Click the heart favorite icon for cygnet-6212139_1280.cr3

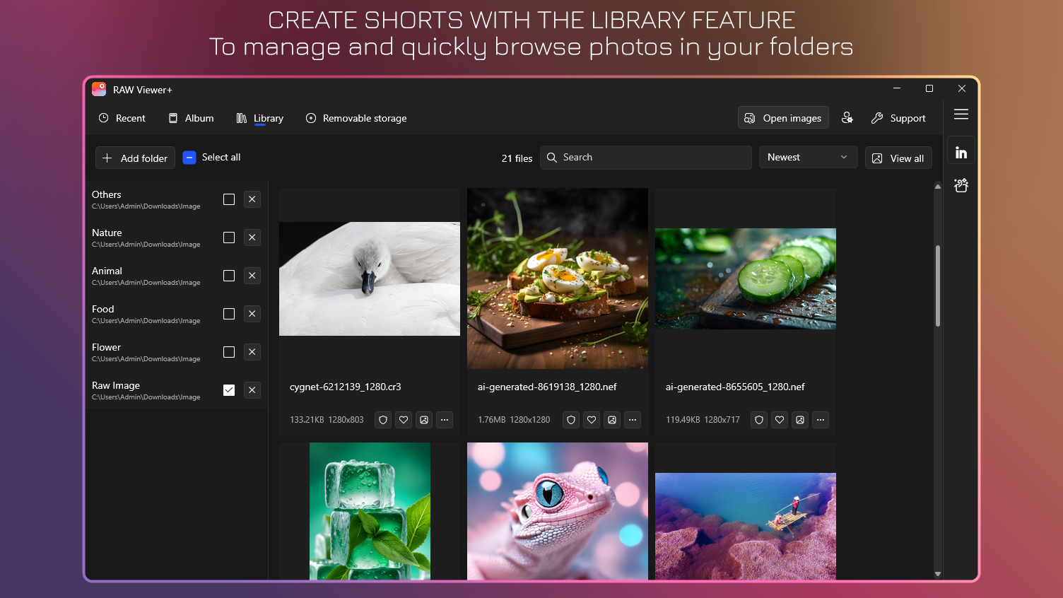(x=404, y=420)
